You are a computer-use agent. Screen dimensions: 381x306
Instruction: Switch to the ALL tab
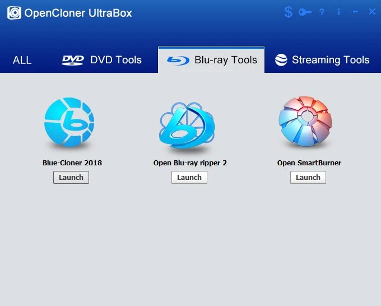22,60
